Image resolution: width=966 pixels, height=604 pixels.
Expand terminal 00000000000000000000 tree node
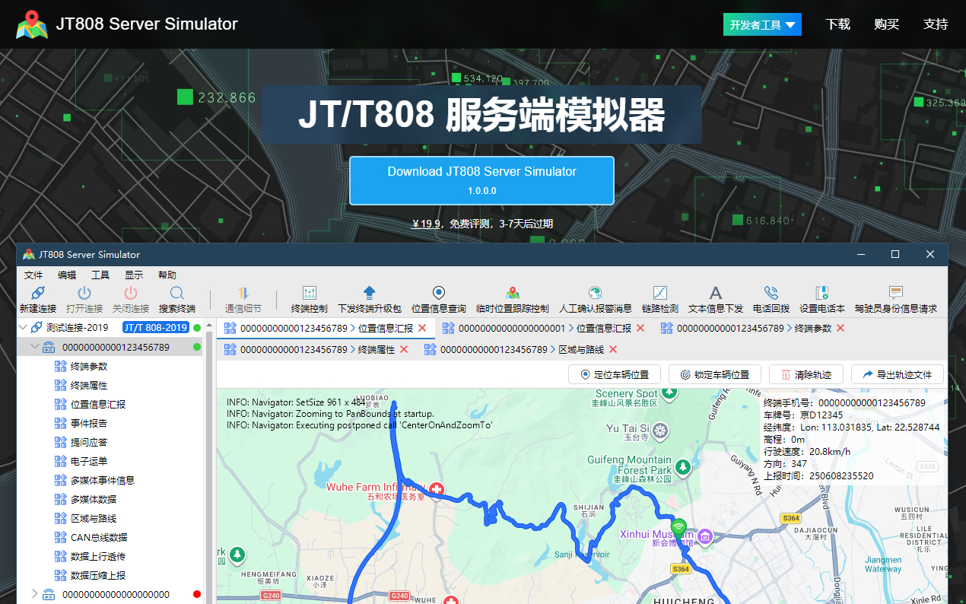pyautogui.click(x=34, y=594)
